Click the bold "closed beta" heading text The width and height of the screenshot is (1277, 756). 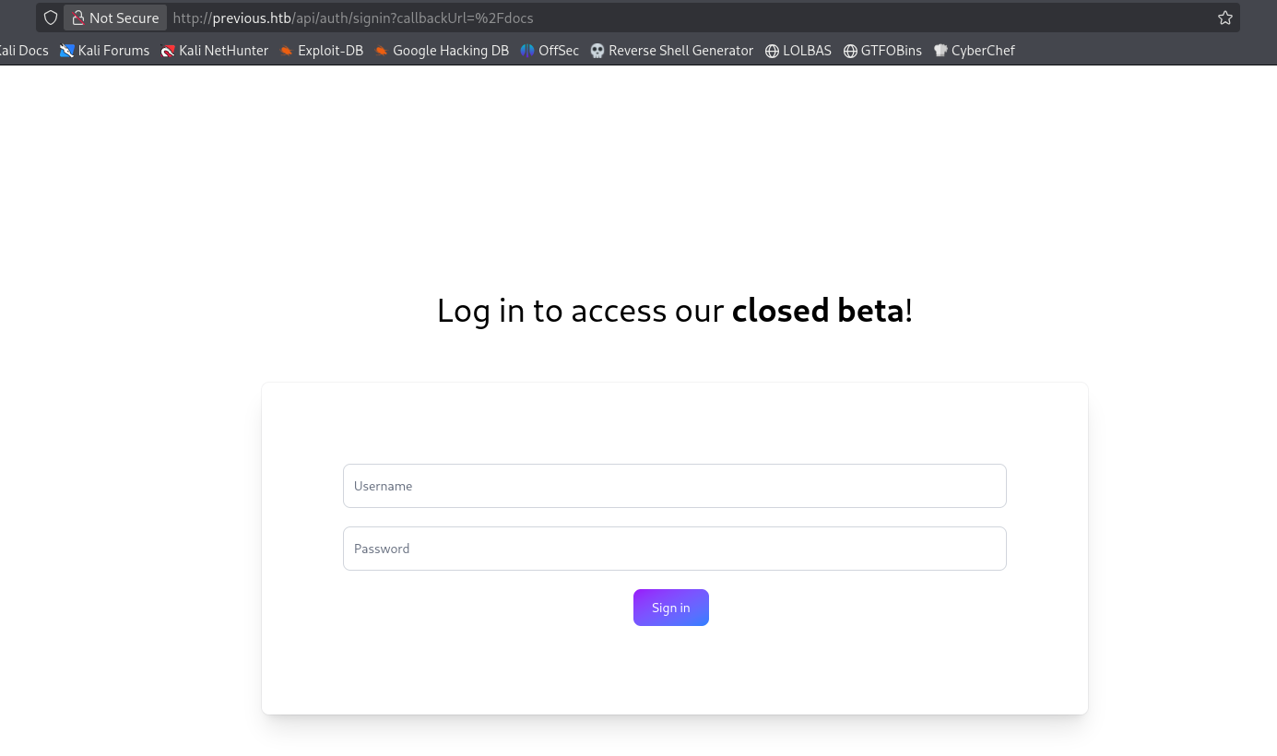coord(817,311)
